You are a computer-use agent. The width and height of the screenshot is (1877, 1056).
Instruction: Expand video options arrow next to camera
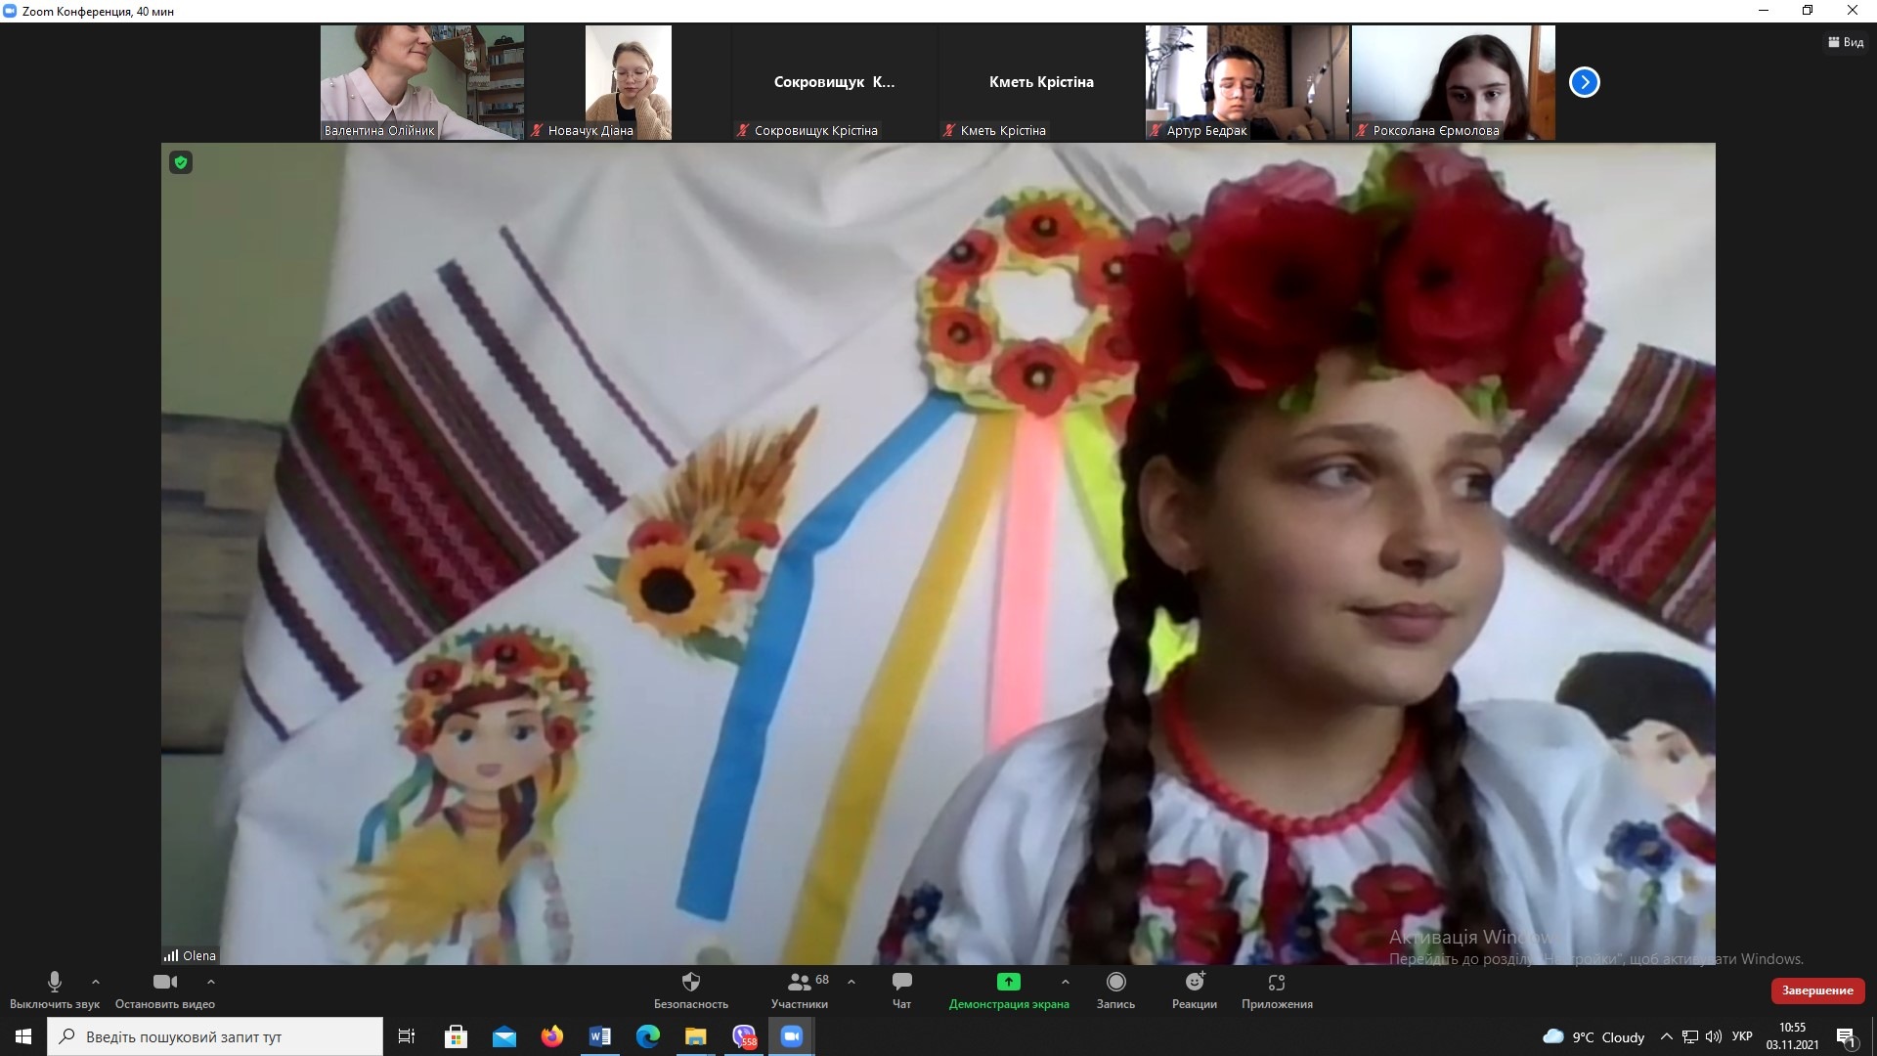(x=211, y=982)
